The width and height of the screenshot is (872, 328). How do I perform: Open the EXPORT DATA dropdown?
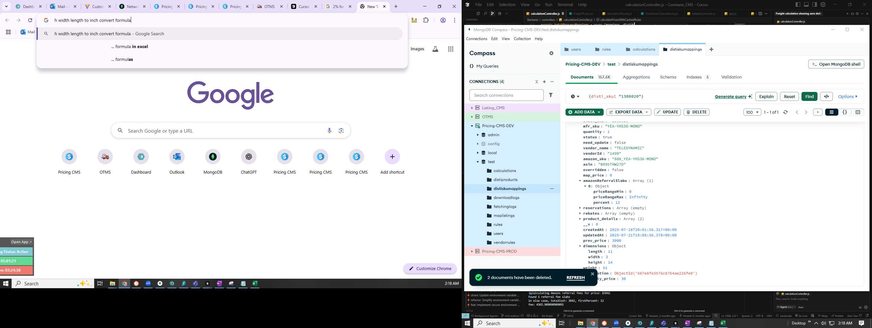629,112
